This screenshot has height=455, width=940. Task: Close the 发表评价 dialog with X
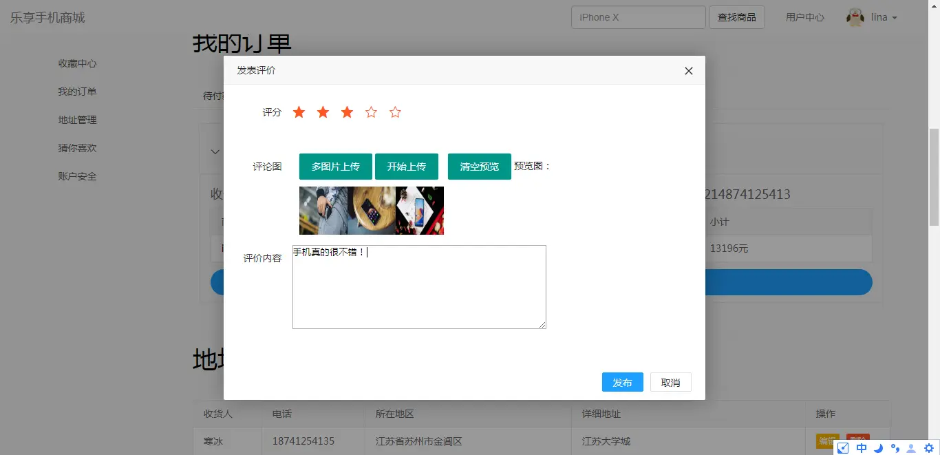pos(689,71)
